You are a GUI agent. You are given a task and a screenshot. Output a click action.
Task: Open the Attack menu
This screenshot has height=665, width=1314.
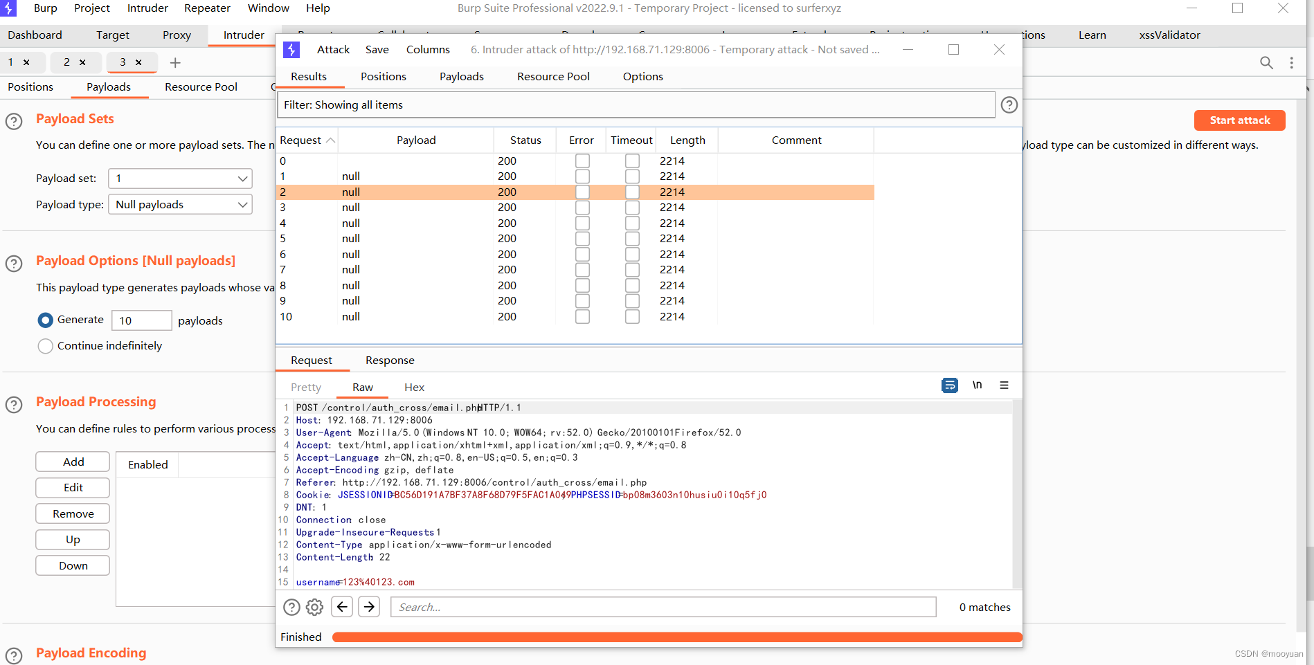pos(333,50)
